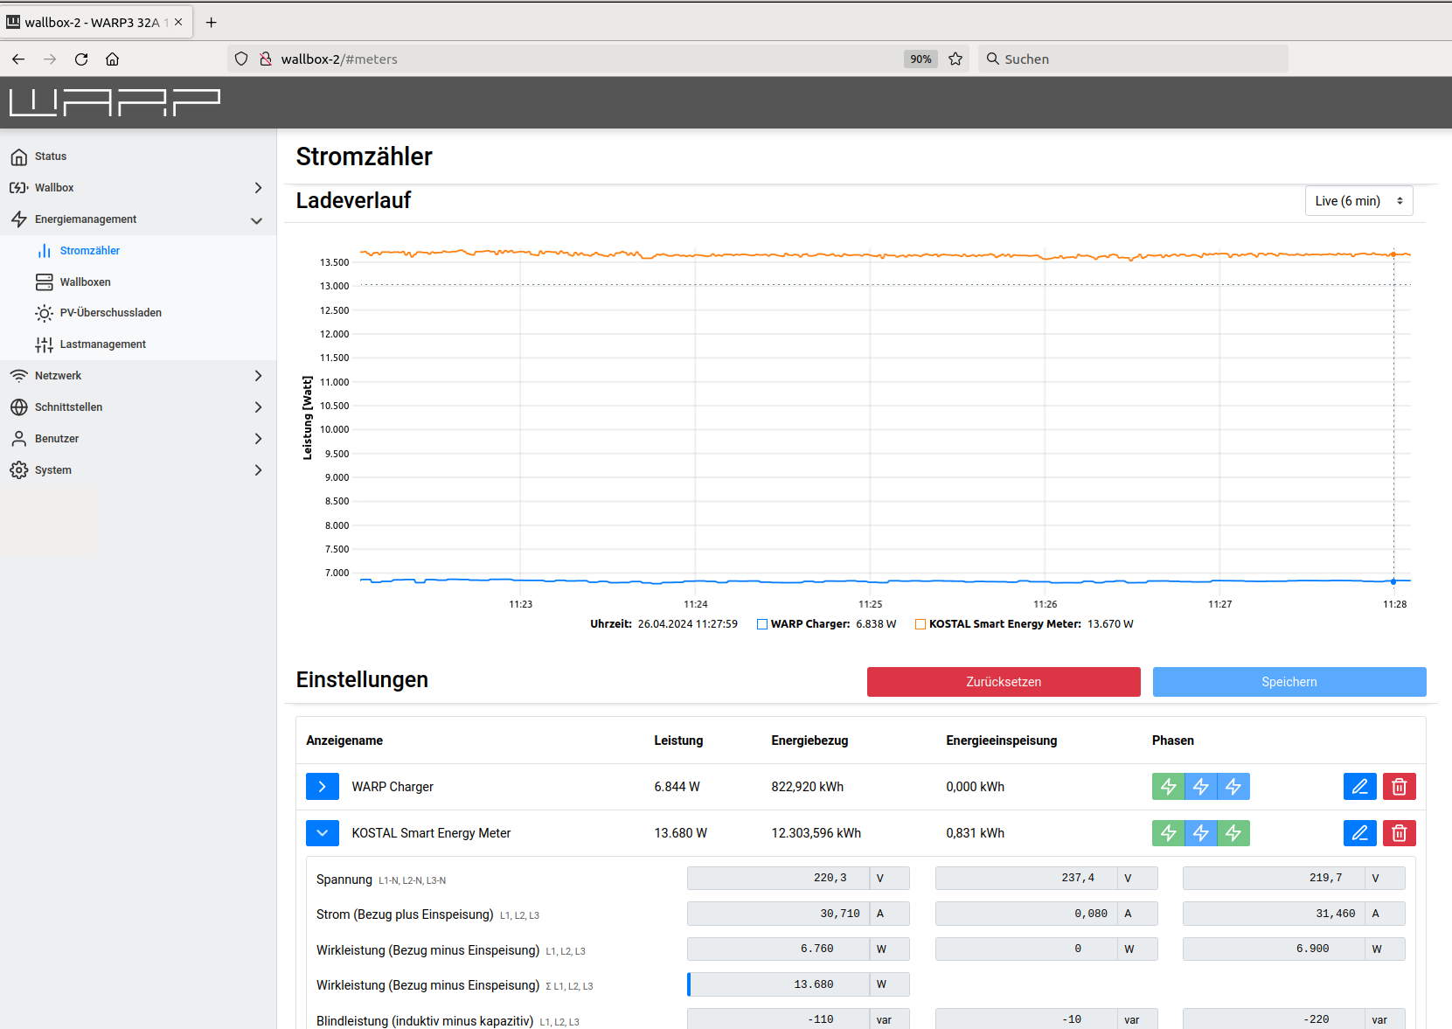The height and width of the screenshot is (1029, 1452).
Task: Close the wallbox-2 browser tab
Action: coord(178,23)
